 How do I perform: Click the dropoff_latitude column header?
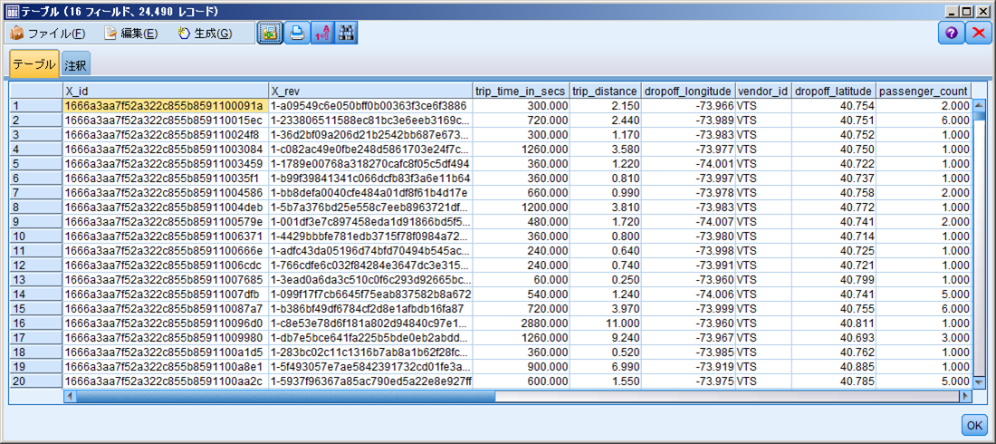834,91
